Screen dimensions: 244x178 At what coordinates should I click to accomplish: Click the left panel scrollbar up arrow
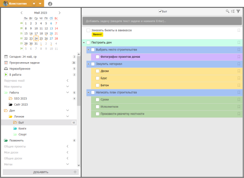[x=79, y=54]
